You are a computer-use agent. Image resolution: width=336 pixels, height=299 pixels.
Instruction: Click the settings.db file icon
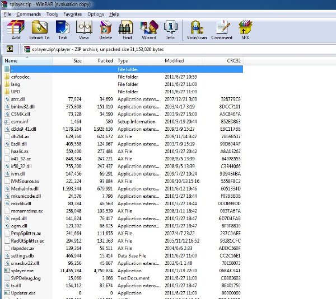[x=7, y=255]
